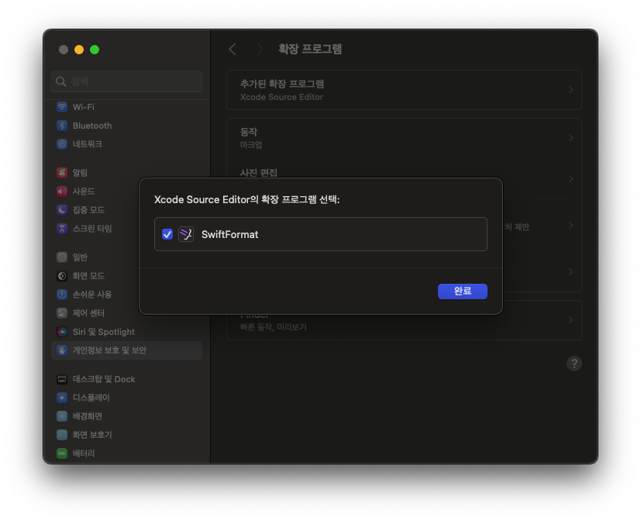
Task: Zoom window with green button
Action: click(95, 50)
